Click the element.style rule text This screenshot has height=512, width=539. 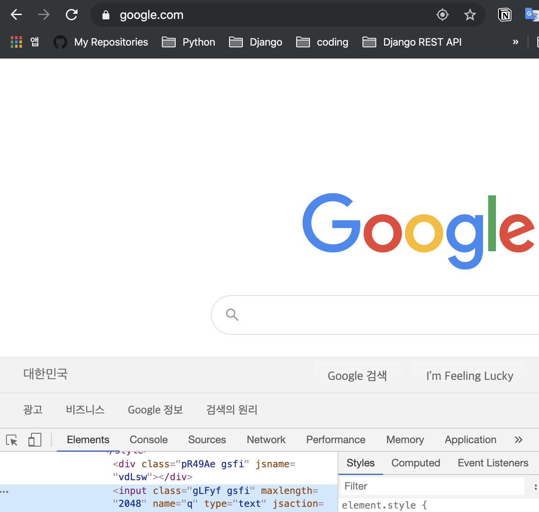pyautogui.click(x=384, y=505)
